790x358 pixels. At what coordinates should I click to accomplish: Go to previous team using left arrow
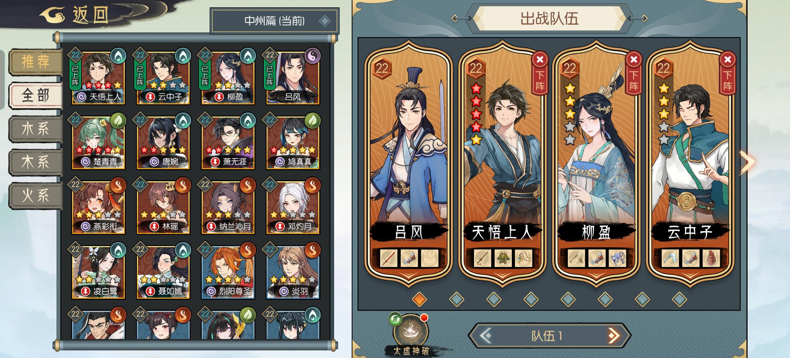(486, 336)
